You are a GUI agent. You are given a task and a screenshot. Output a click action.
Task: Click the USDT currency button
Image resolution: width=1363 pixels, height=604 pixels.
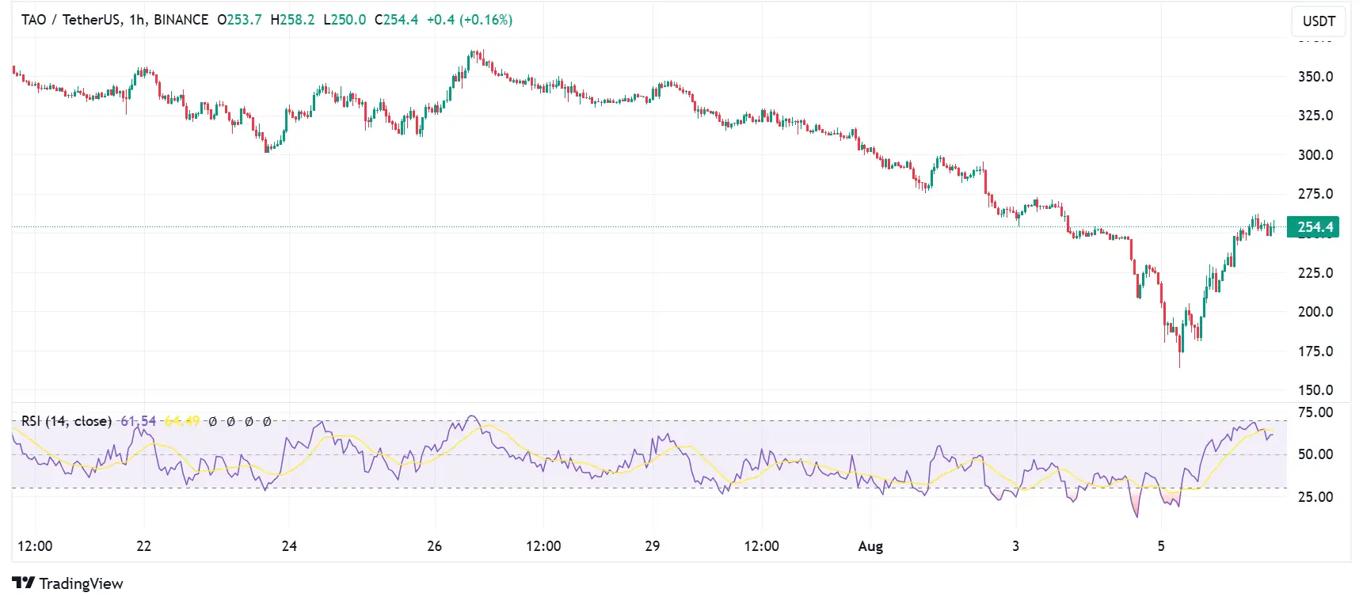(1319, 21)
